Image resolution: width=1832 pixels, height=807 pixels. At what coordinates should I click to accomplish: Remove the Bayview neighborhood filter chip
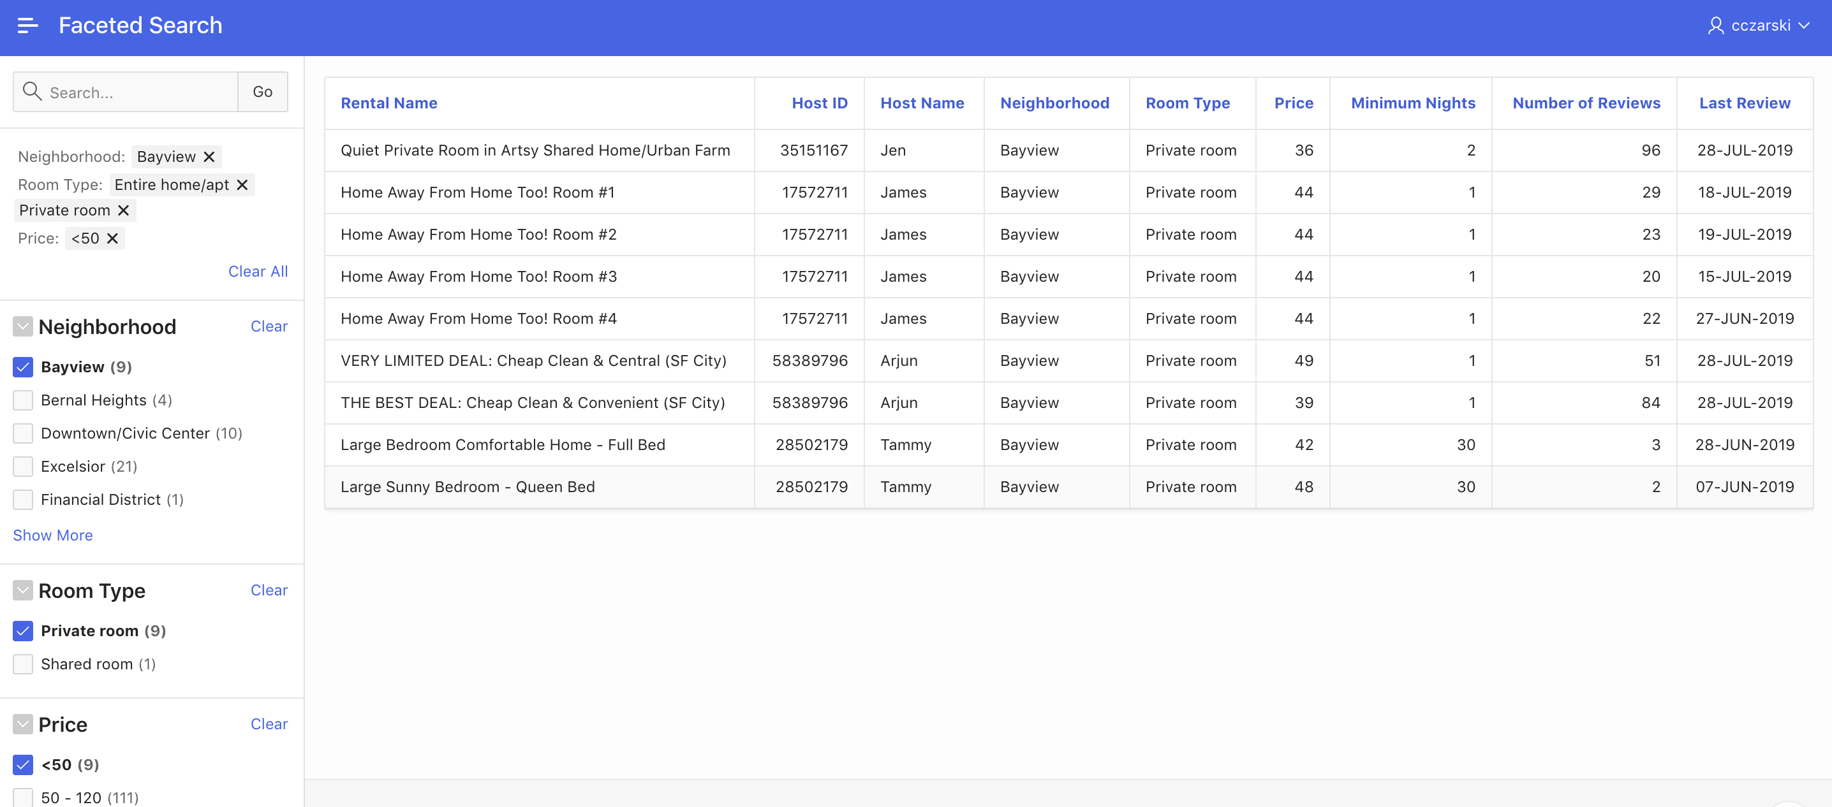coord(209,156)
